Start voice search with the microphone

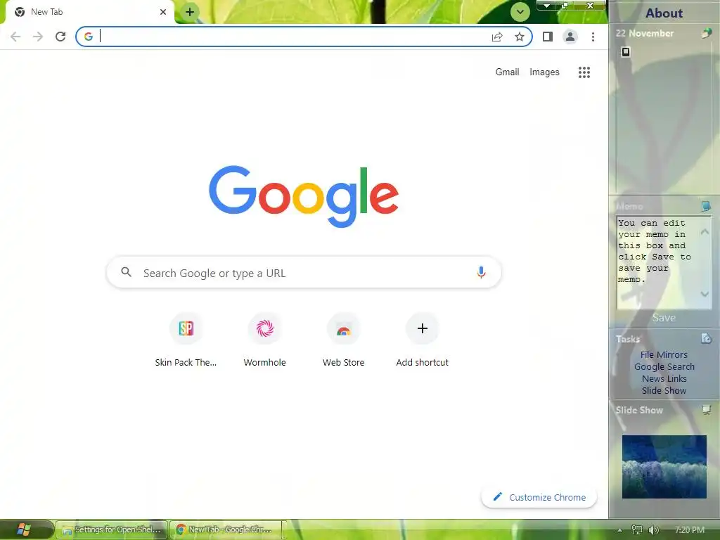point(481,272)
